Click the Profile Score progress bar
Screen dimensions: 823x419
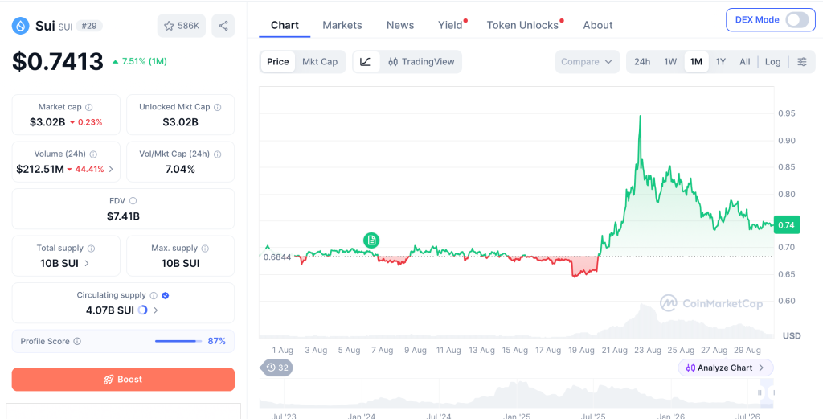pos(178,341)
